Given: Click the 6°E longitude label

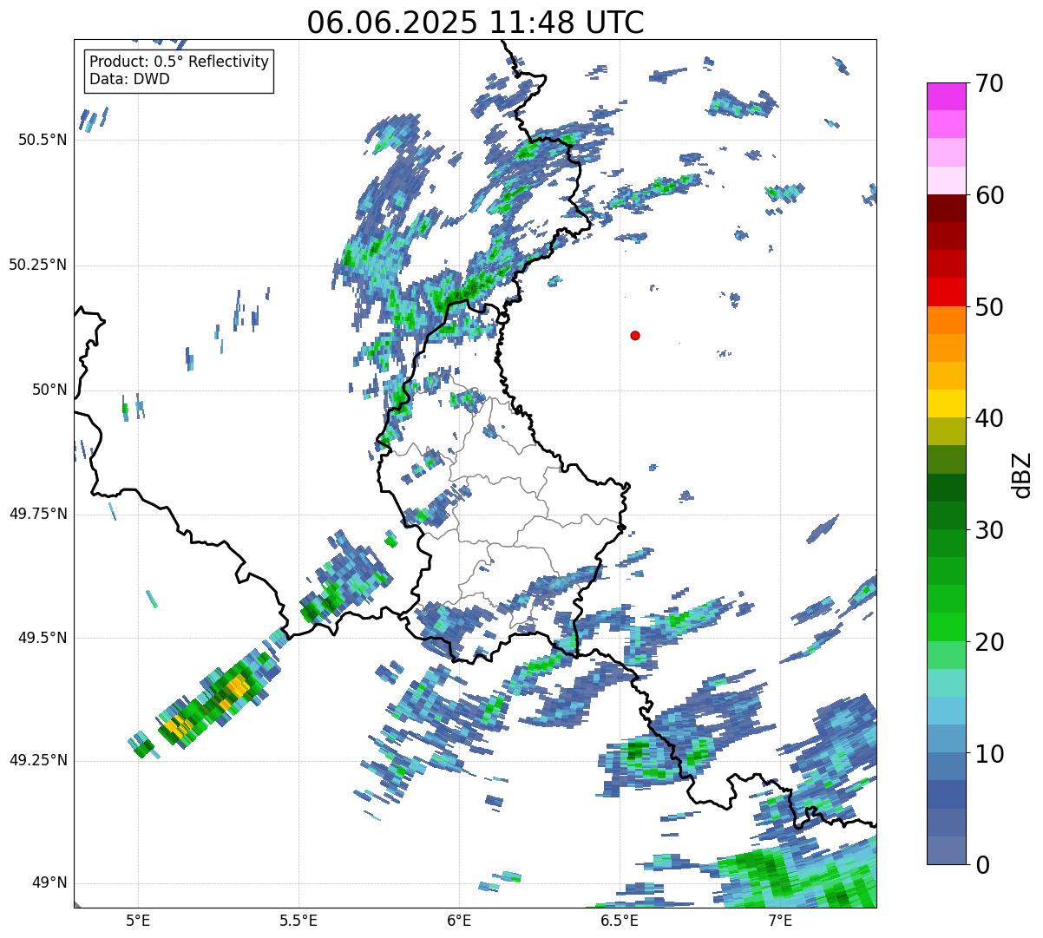Looking at the screenshot, I should tap(459, 920).
